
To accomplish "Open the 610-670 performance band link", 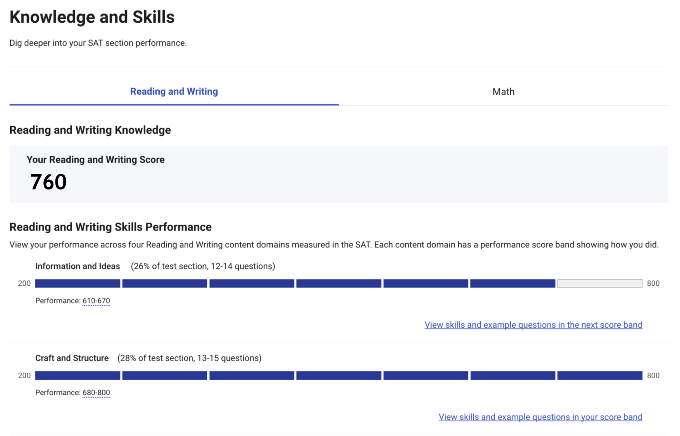I will tap(96, 300).
